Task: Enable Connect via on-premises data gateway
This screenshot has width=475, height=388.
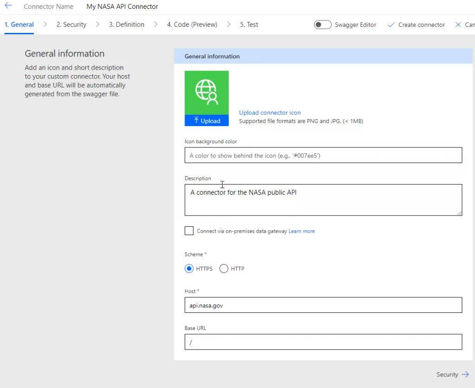Action: point(189,231)
